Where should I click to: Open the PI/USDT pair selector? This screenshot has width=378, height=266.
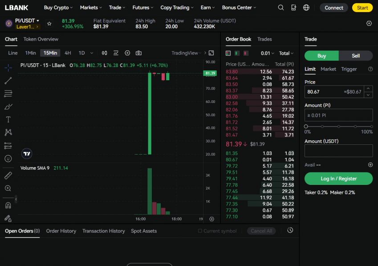pyautogui.click(x=27, y=21)
